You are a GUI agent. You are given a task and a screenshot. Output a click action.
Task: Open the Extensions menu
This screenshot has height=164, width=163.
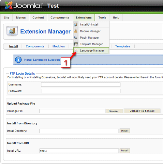[x=84, y=18]
